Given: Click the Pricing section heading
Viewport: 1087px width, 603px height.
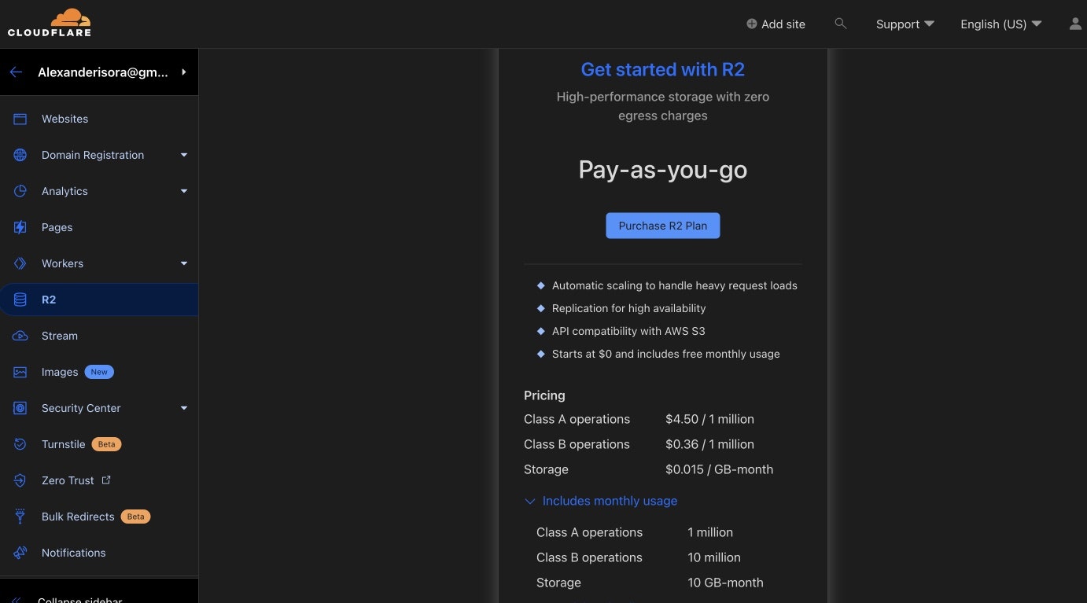Looking at the screenshot, I should 544,395.
